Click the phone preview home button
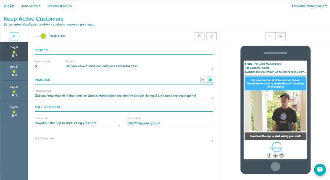This screenshot has height=180, width=330. point(275,166)
